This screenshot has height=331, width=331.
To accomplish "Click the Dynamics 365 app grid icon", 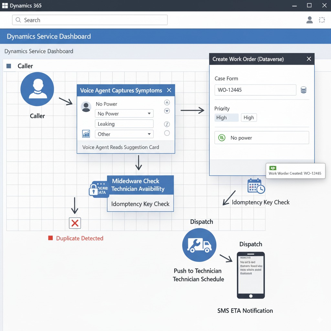I will (x=5, y=5).
